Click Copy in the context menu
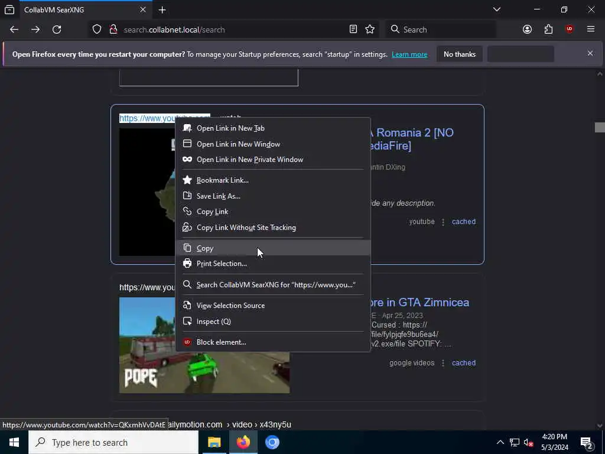 click(273, 248)
